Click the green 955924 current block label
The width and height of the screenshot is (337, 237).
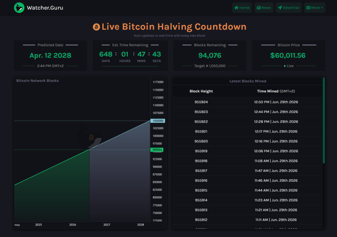(x=157, y=150)
